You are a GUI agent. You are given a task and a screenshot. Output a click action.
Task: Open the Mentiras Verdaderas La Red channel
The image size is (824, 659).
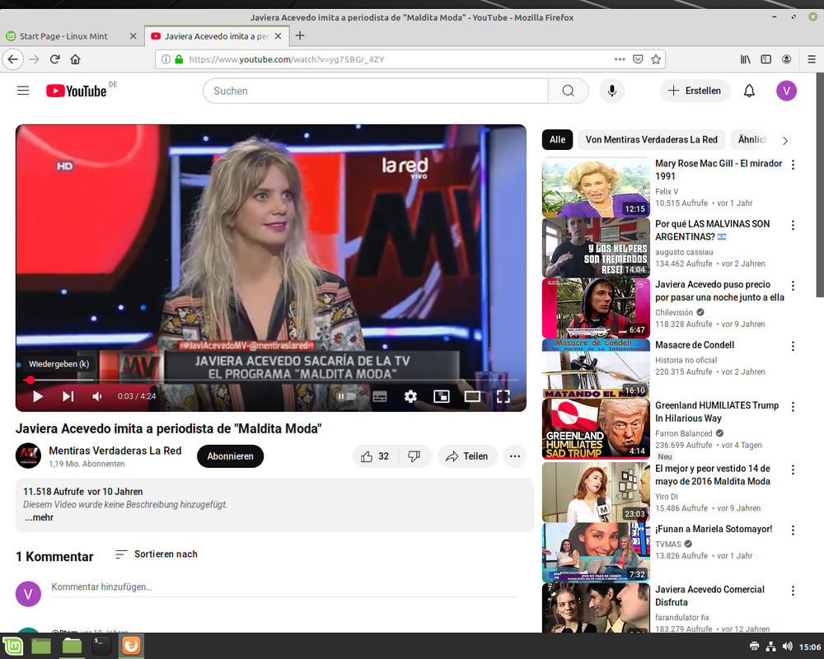(x=115, y=451)
